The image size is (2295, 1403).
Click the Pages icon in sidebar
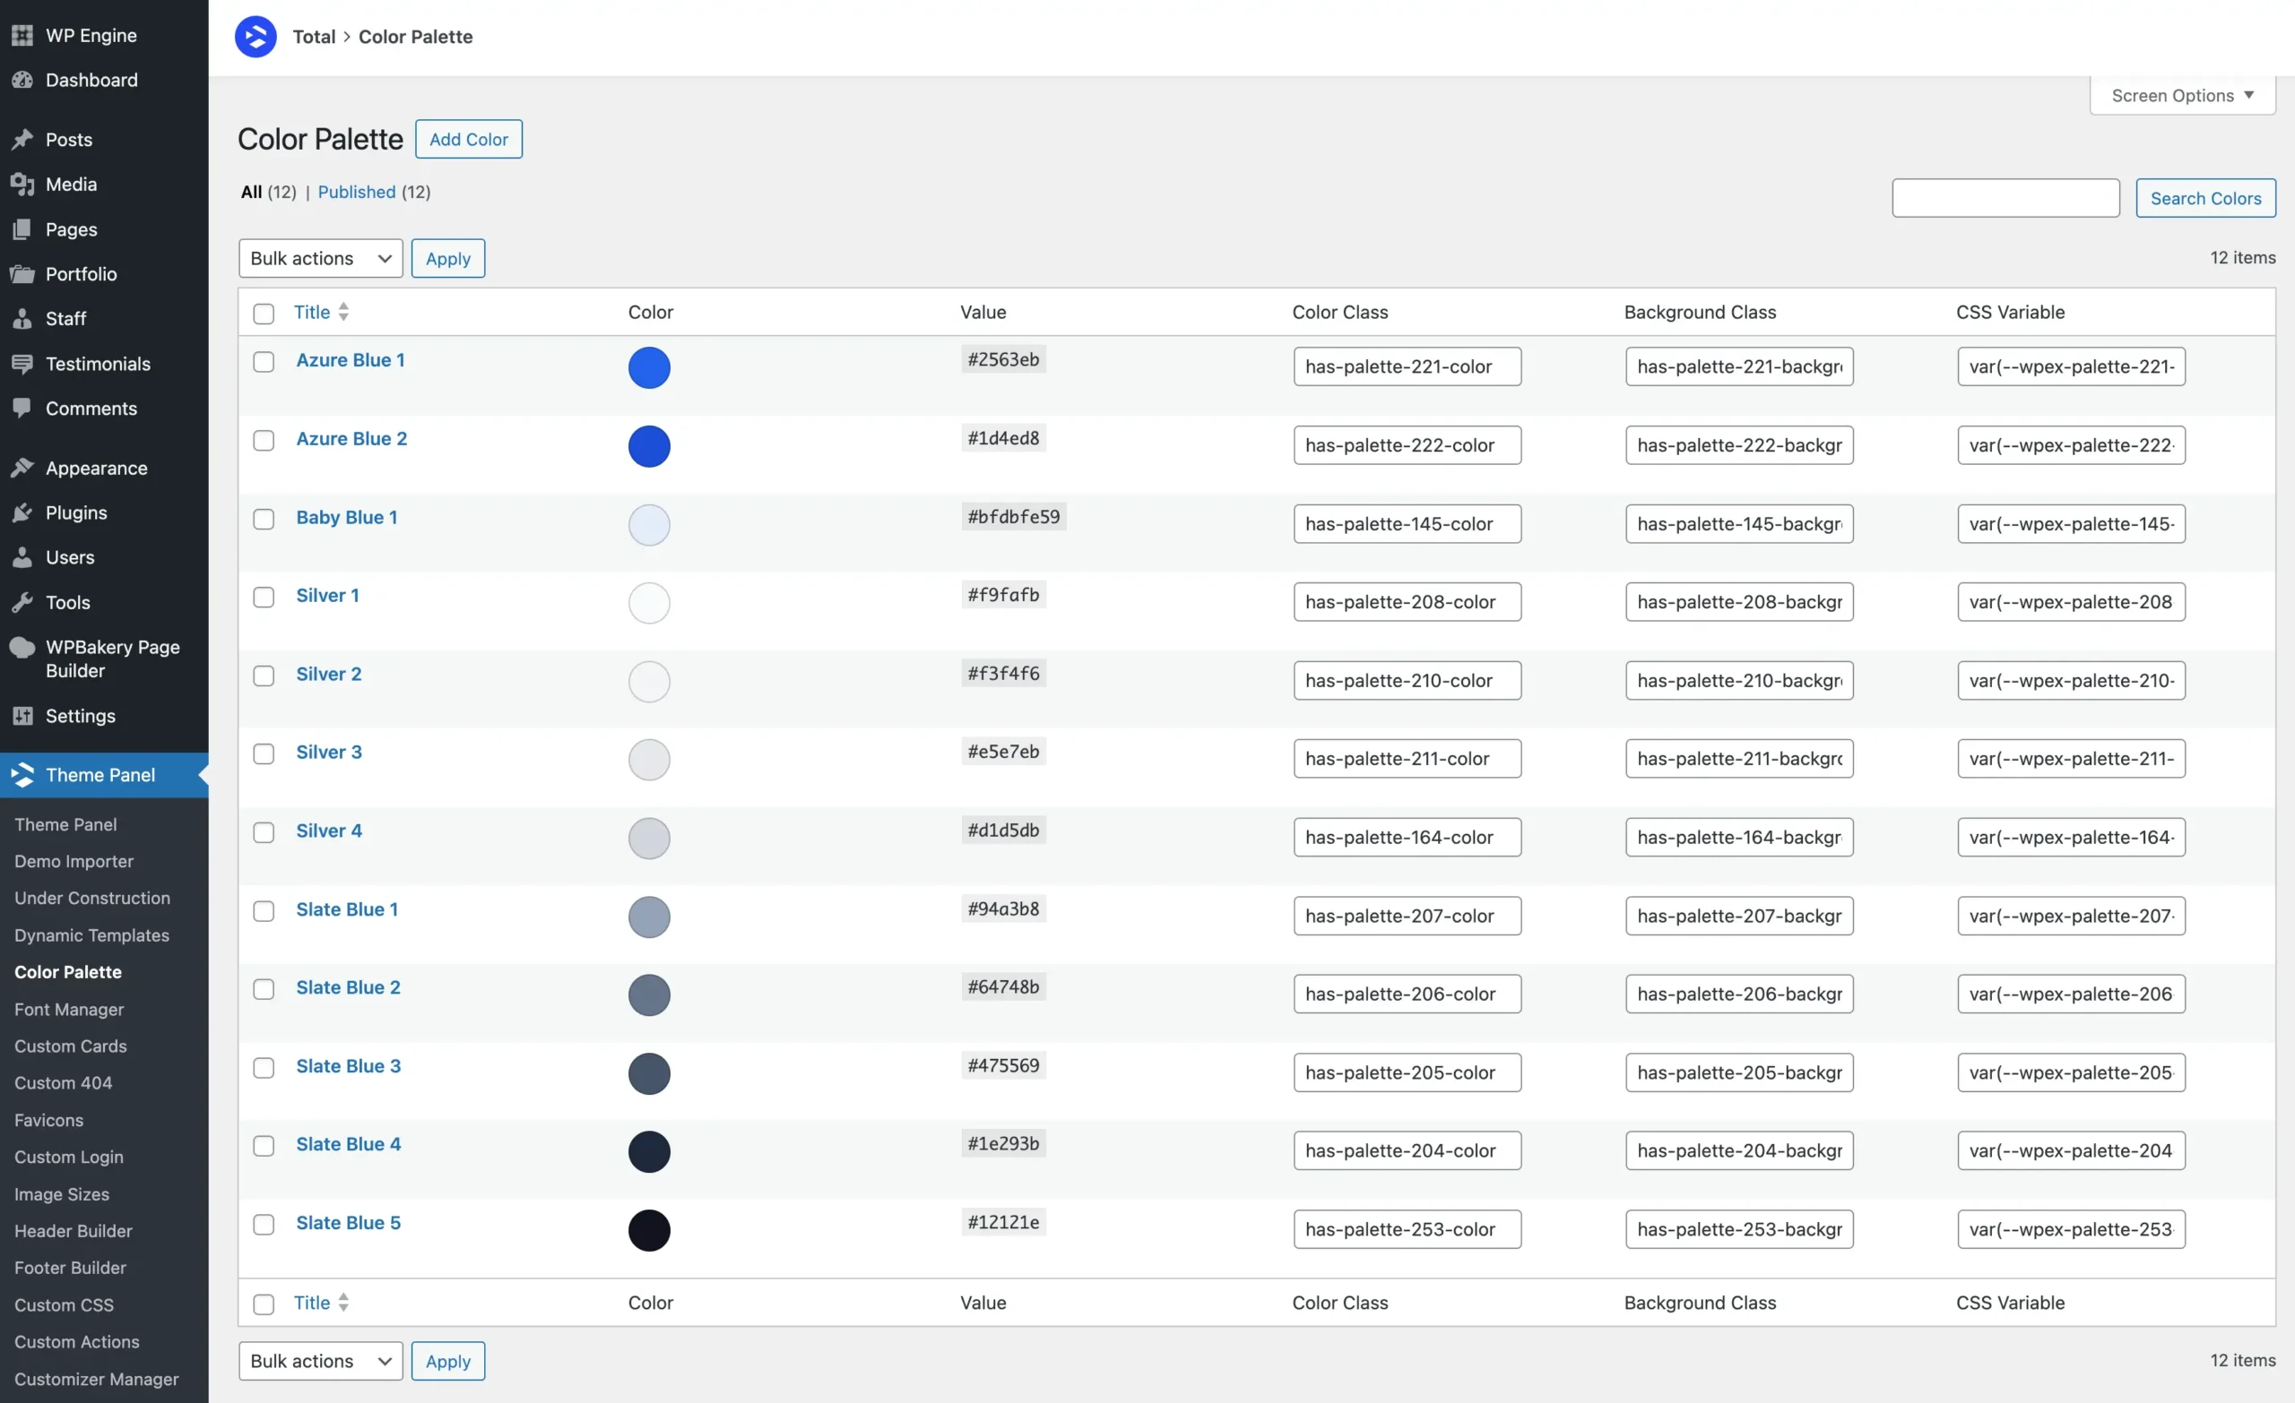point(22,229)
